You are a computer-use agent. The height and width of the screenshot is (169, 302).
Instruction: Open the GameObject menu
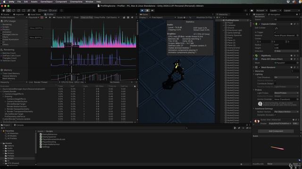46,2
